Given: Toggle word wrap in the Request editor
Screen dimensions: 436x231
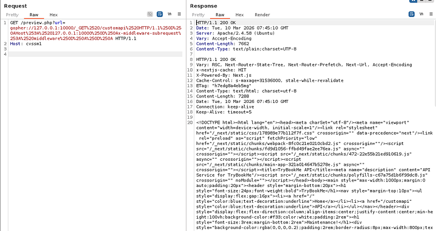Looking at the screenshot, I should 160,15.
